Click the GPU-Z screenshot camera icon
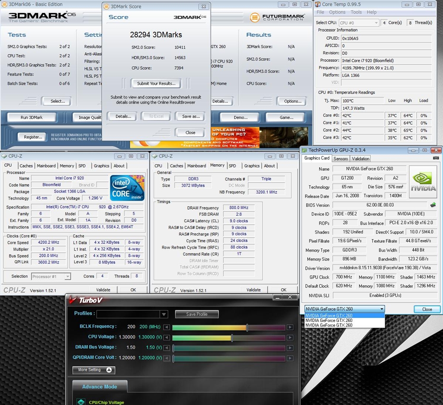 pos(436,158)
